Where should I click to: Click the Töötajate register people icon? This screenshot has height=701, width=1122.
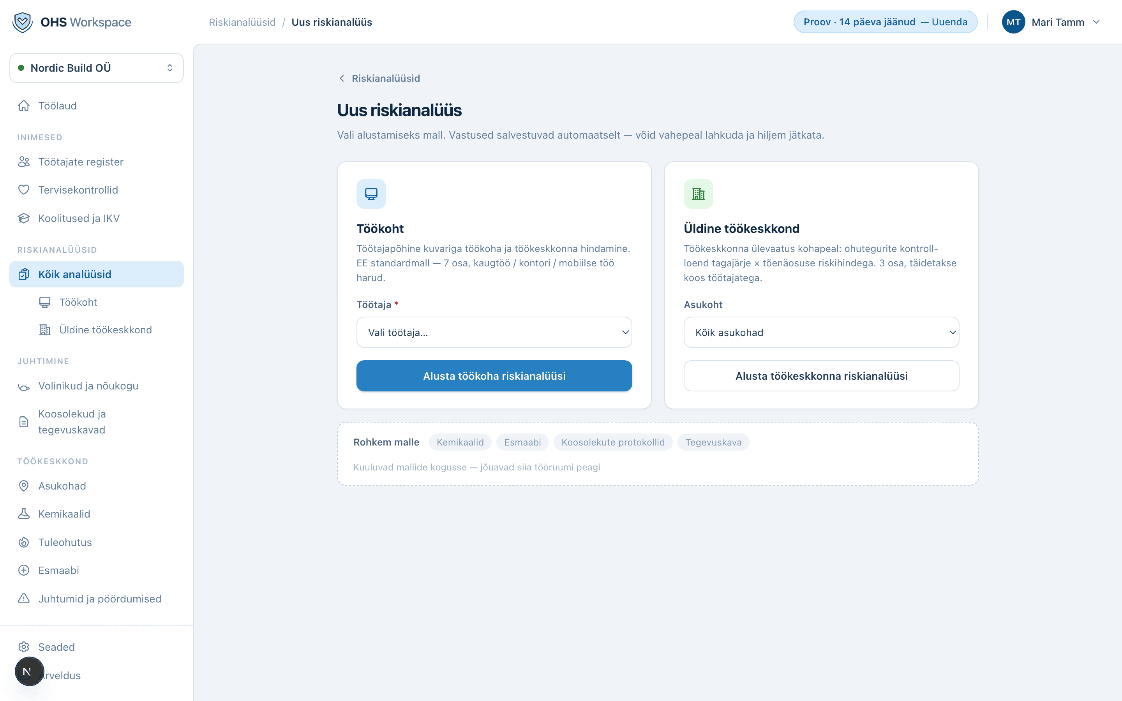click(x=24, y=162)
